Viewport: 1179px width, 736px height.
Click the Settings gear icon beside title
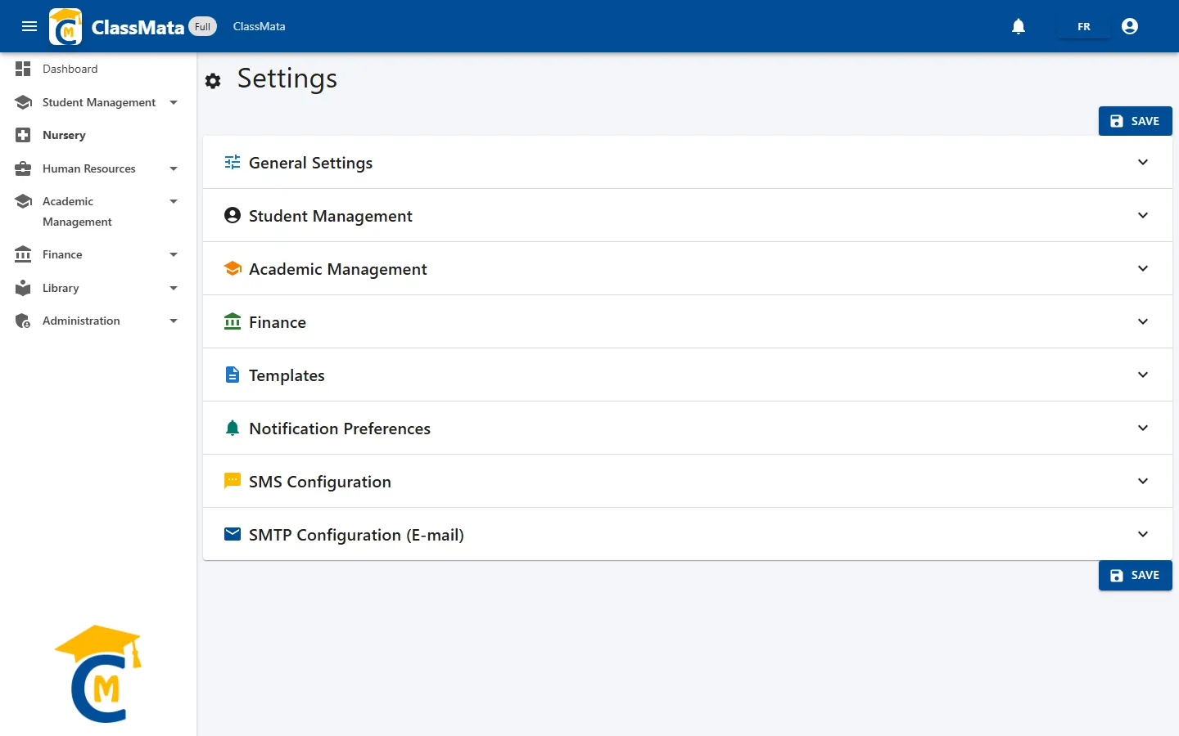[x=213, y=81]
